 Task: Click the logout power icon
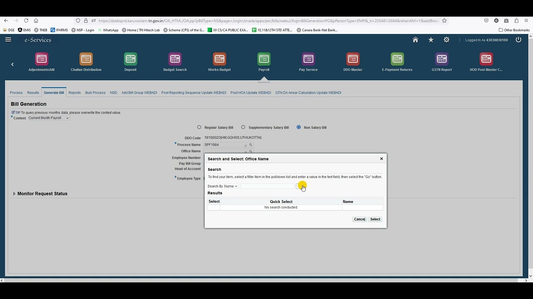click(x=518, y=40)
